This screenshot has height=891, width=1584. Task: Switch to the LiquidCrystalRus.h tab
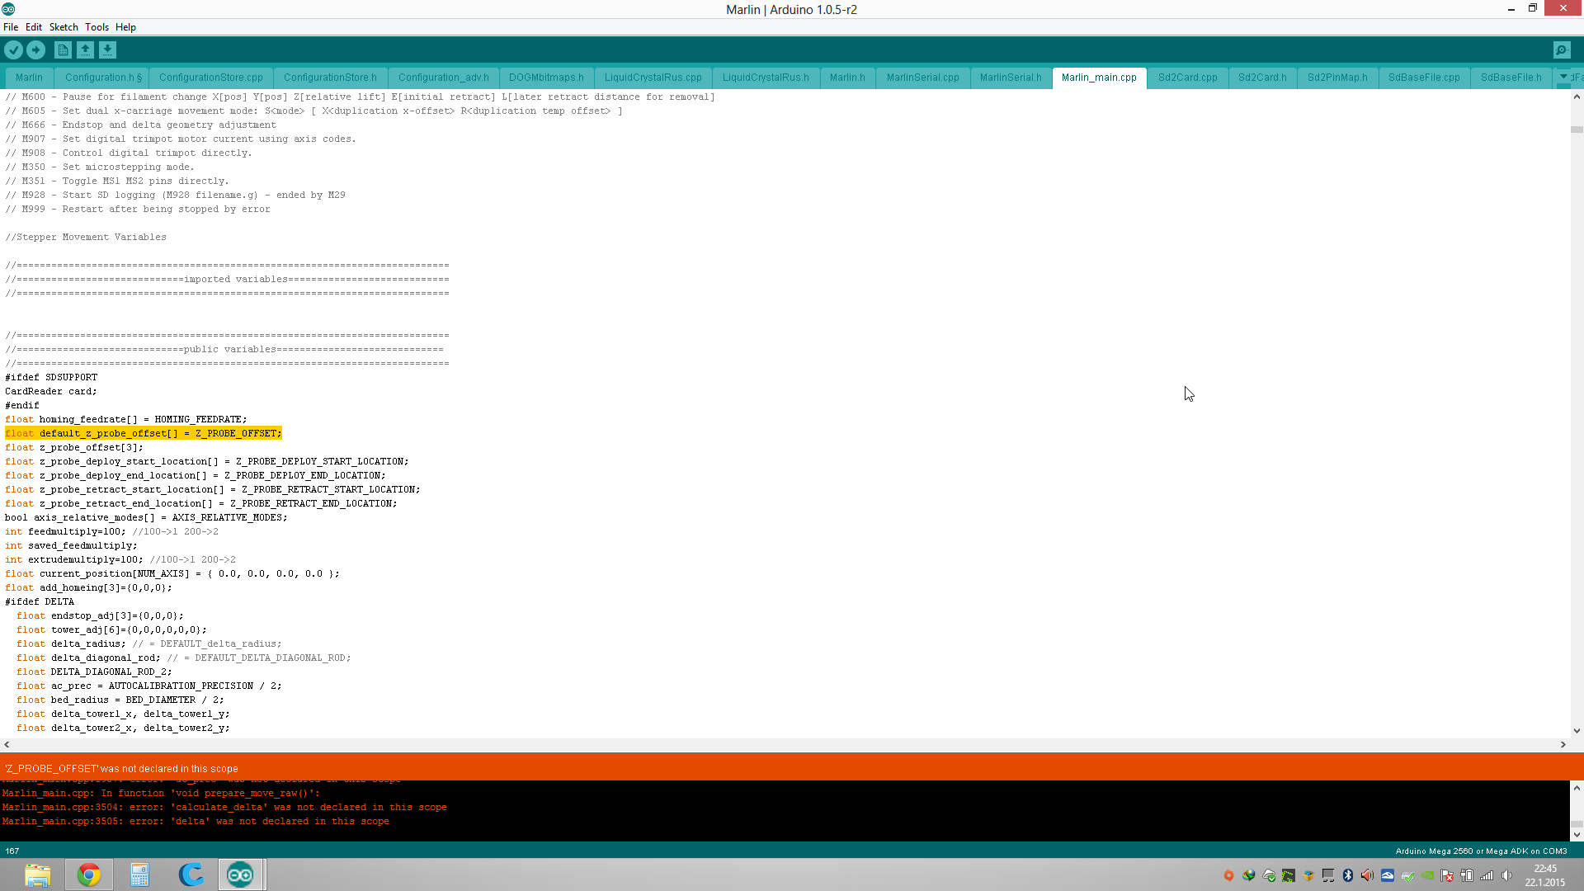[766, 78]
